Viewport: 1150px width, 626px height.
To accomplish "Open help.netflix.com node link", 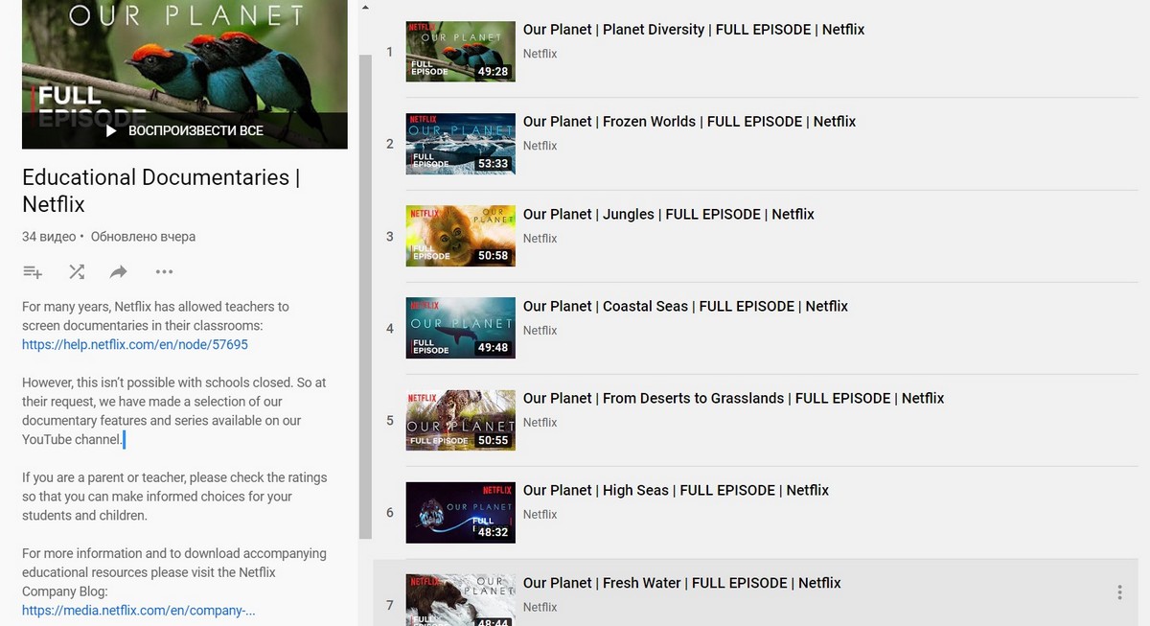I will pyautogui.click(x=135, y=344).
